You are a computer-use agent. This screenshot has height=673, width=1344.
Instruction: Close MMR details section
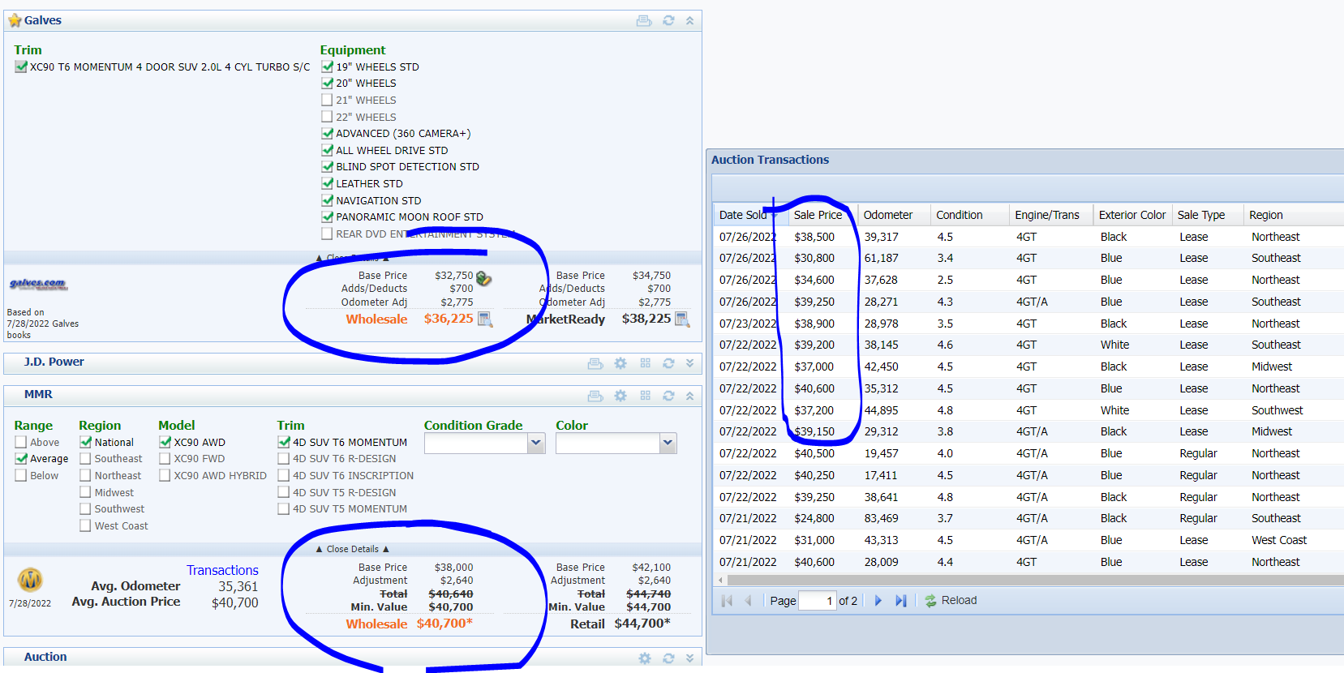pos(352,549)
